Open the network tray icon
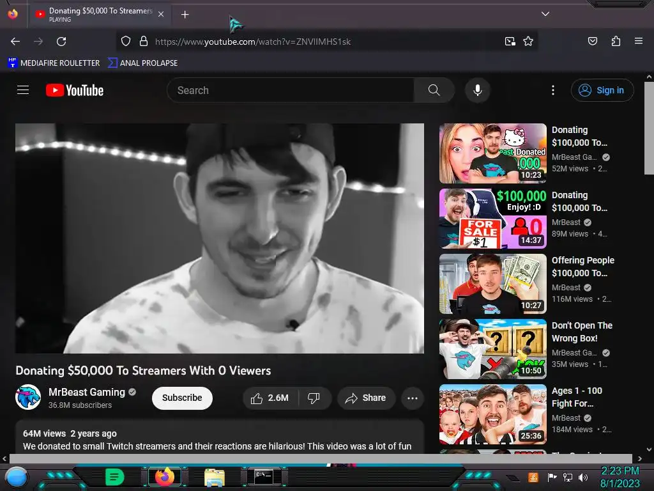 click(x=567, y=477)
